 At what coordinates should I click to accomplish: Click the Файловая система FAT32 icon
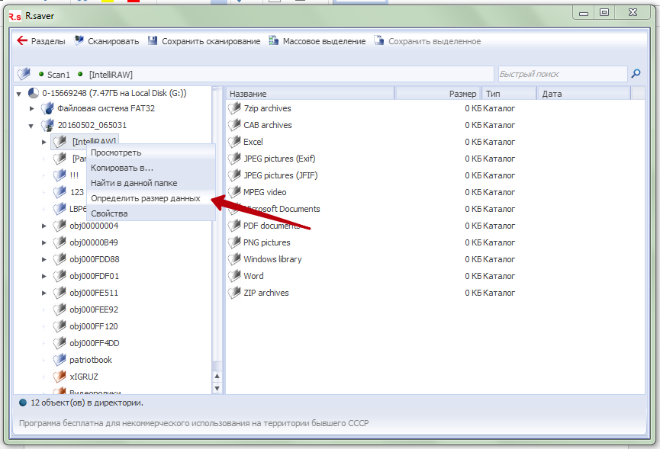(47, 108)
